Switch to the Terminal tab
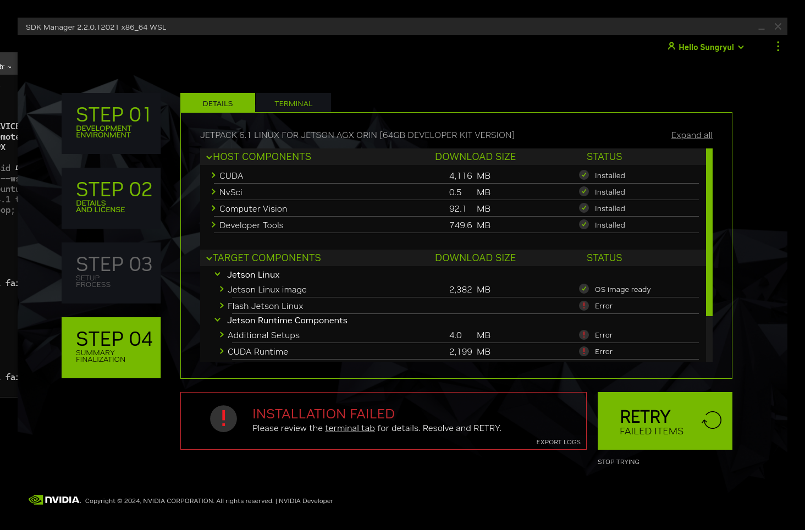Screen dimensions: 805x530 click(294, 103)
